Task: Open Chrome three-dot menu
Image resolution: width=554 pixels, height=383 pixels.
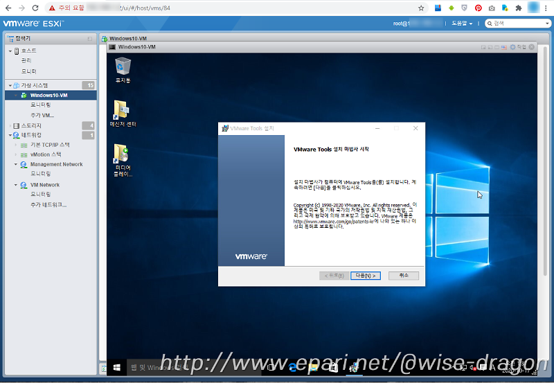Action: click(x=546, y=8)
